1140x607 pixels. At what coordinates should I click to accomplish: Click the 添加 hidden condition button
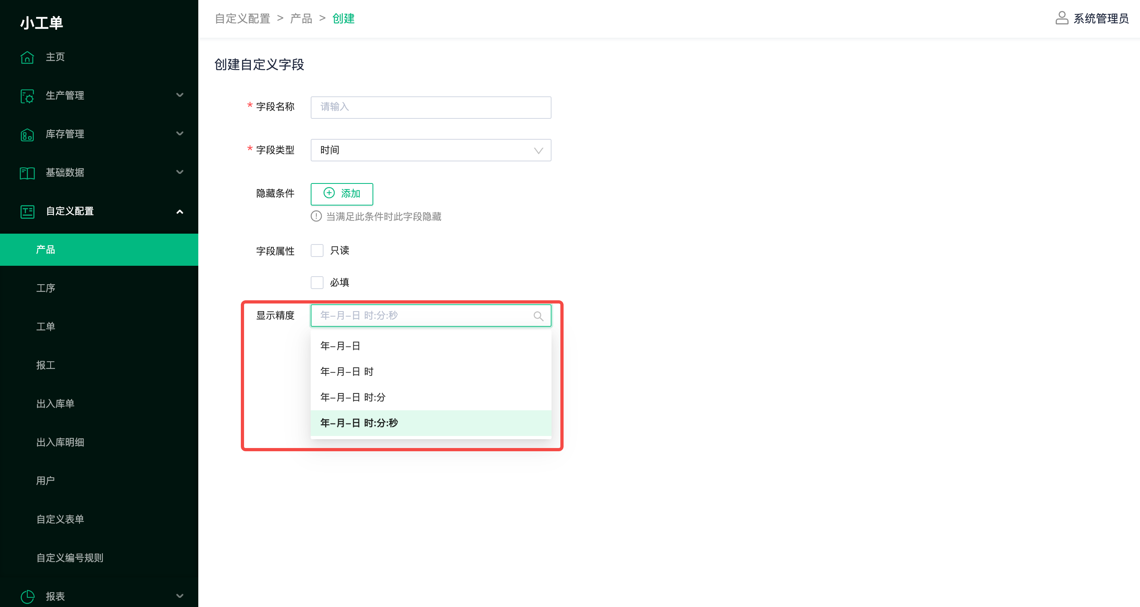click(x=342, y=194)
